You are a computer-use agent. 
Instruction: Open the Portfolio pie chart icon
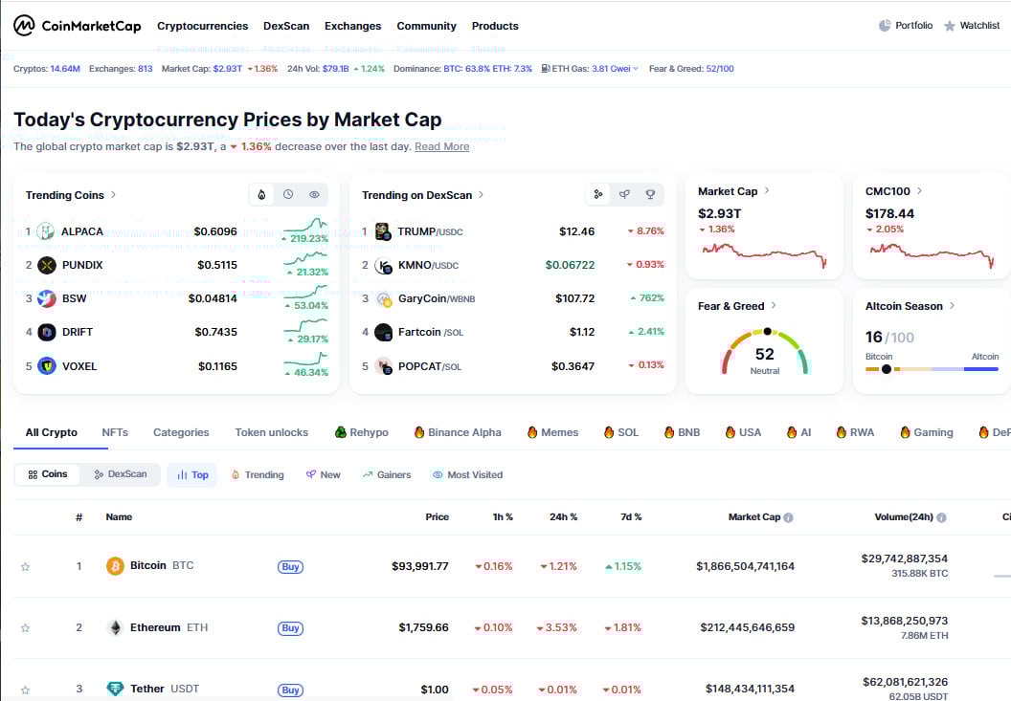(x=885, y=26)
